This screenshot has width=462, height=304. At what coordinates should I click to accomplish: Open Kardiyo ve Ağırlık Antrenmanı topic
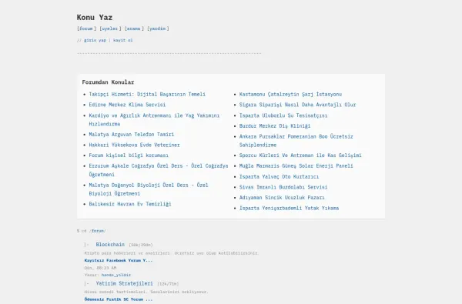(x=154, y=119)
